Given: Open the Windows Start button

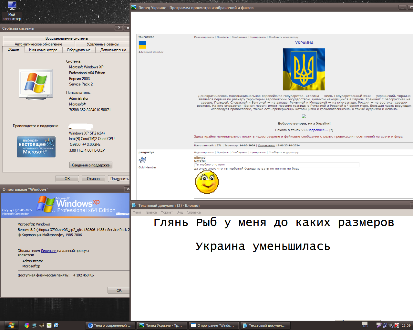Looking at the screenshot, I should (x=11, y=325).
